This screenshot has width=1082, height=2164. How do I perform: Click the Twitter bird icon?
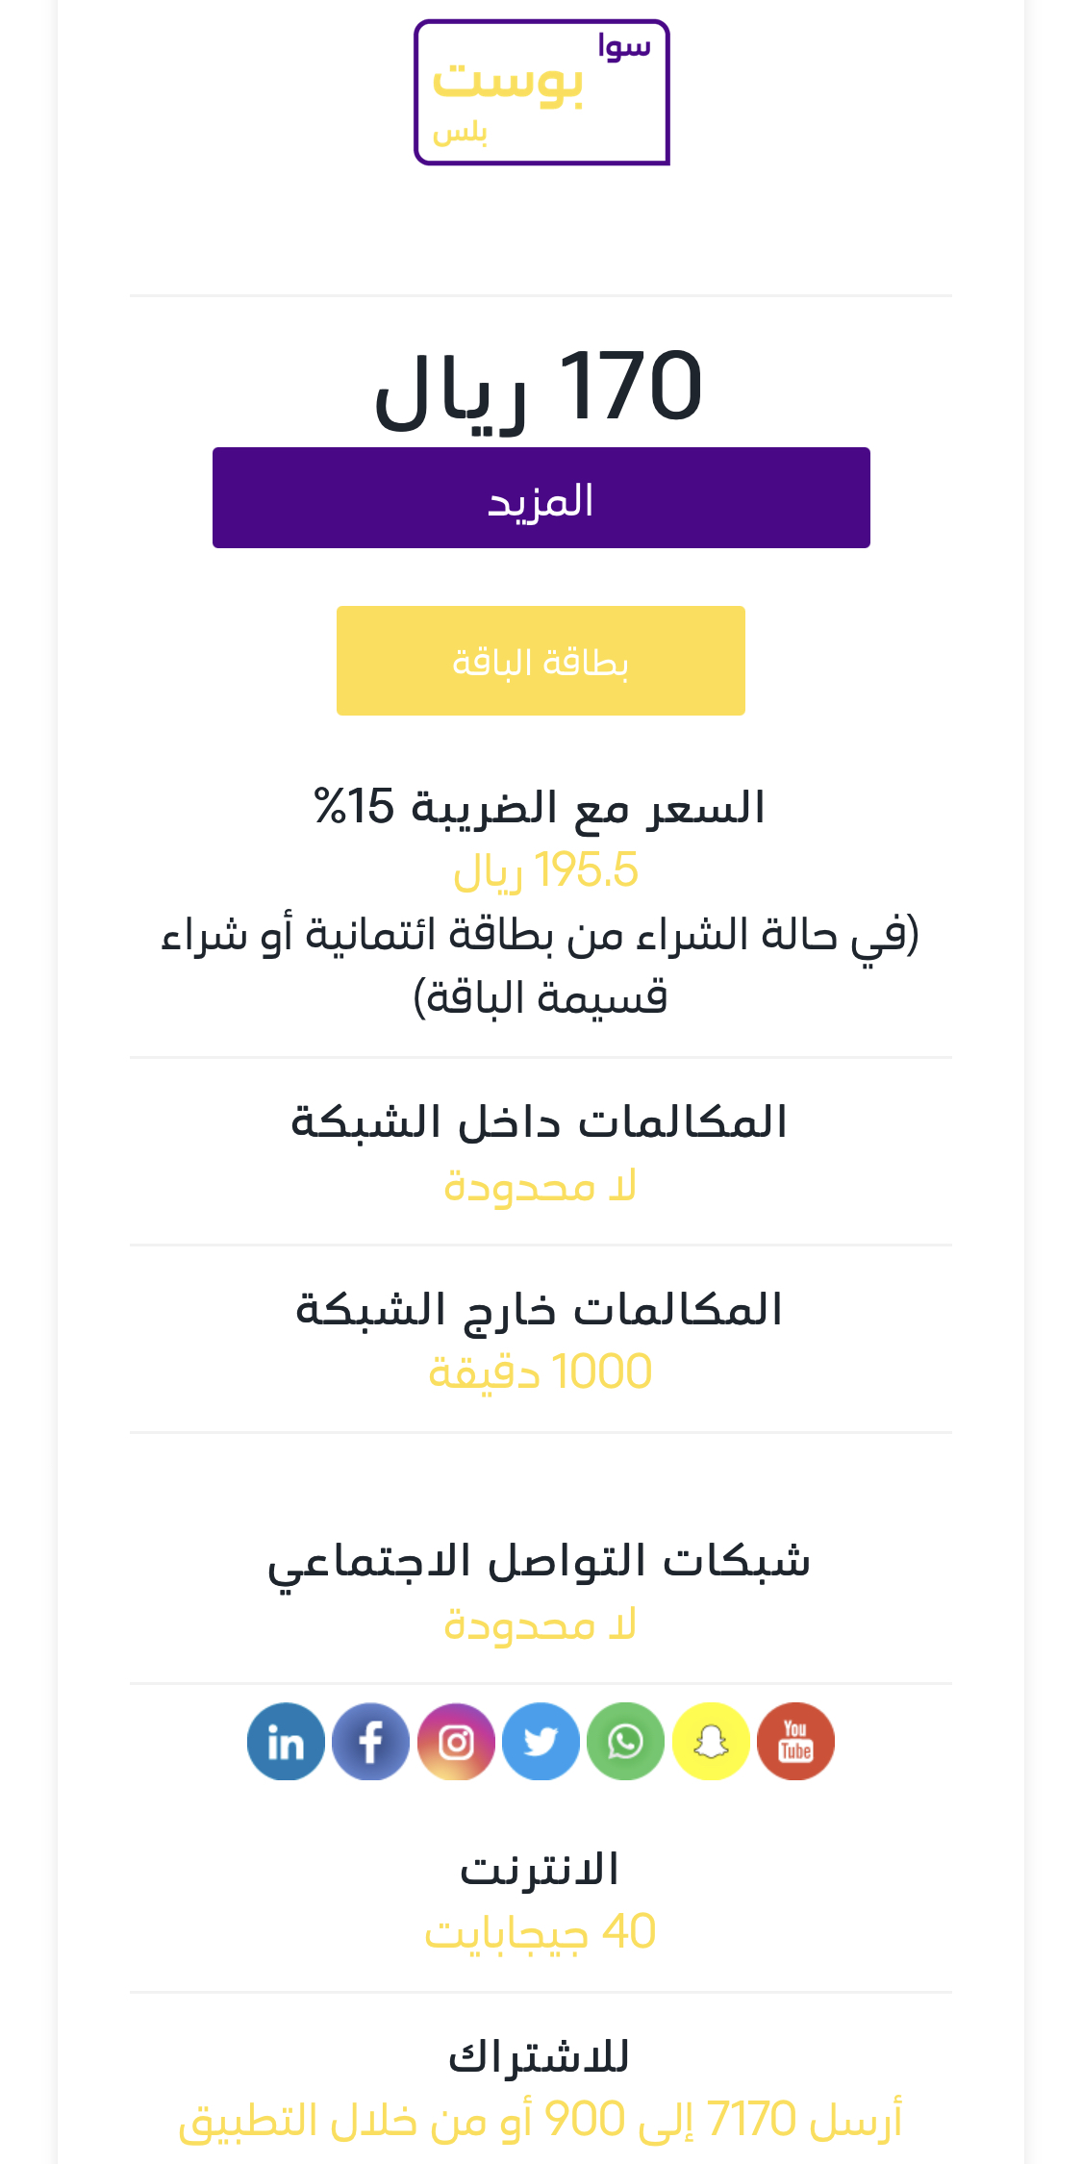tap(541, 1742)
